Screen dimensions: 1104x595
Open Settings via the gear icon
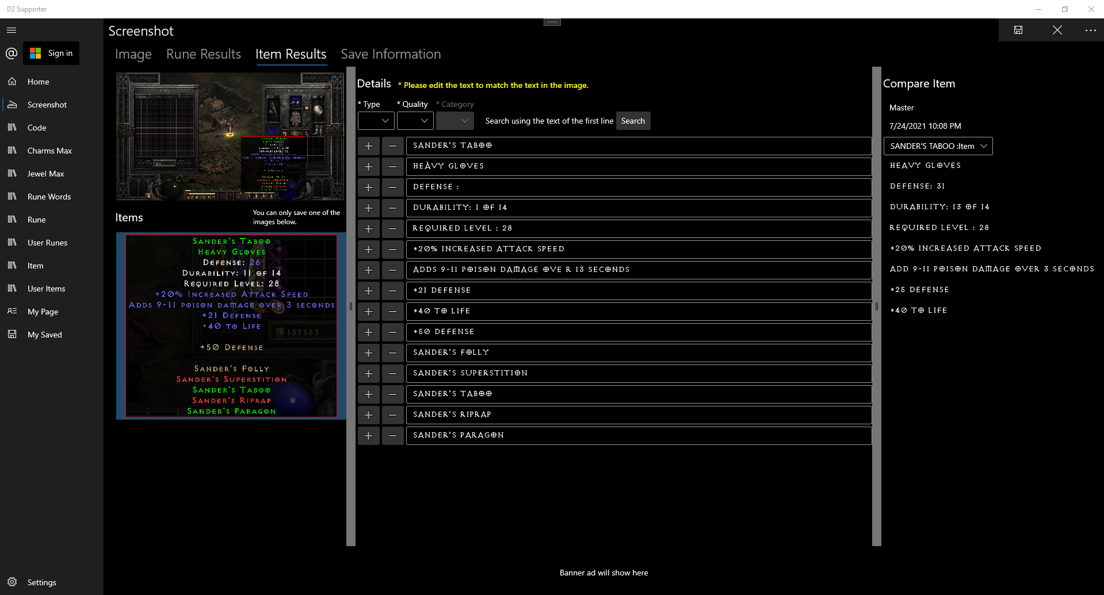point(12,582)
